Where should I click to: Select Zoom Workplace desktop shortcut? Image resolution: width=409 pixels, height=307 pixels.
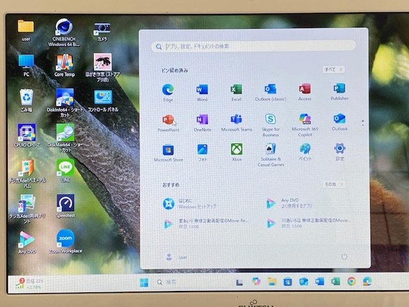65,242
